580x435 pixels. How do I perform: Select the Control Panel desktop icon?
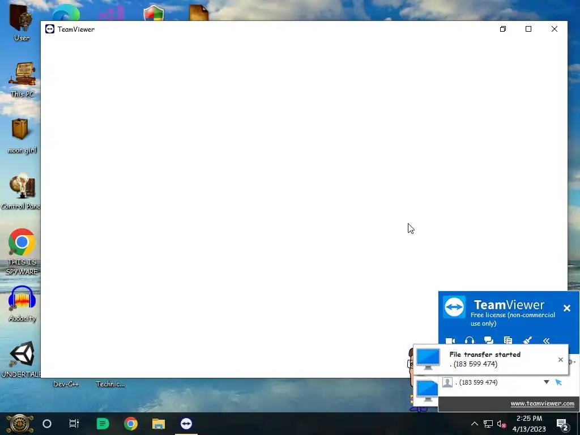tap(20, 191)
